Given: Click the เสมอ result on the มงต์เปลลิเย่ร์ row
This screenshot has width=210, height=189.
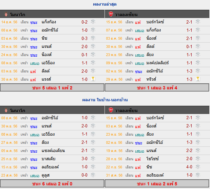Looking at the screenshot, I should pyautogui.click(x=140, y=63).
